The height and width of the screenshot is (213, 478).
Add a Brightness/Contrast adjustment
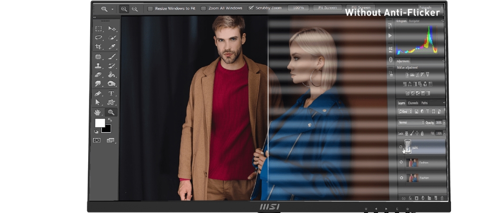point(407,75)
